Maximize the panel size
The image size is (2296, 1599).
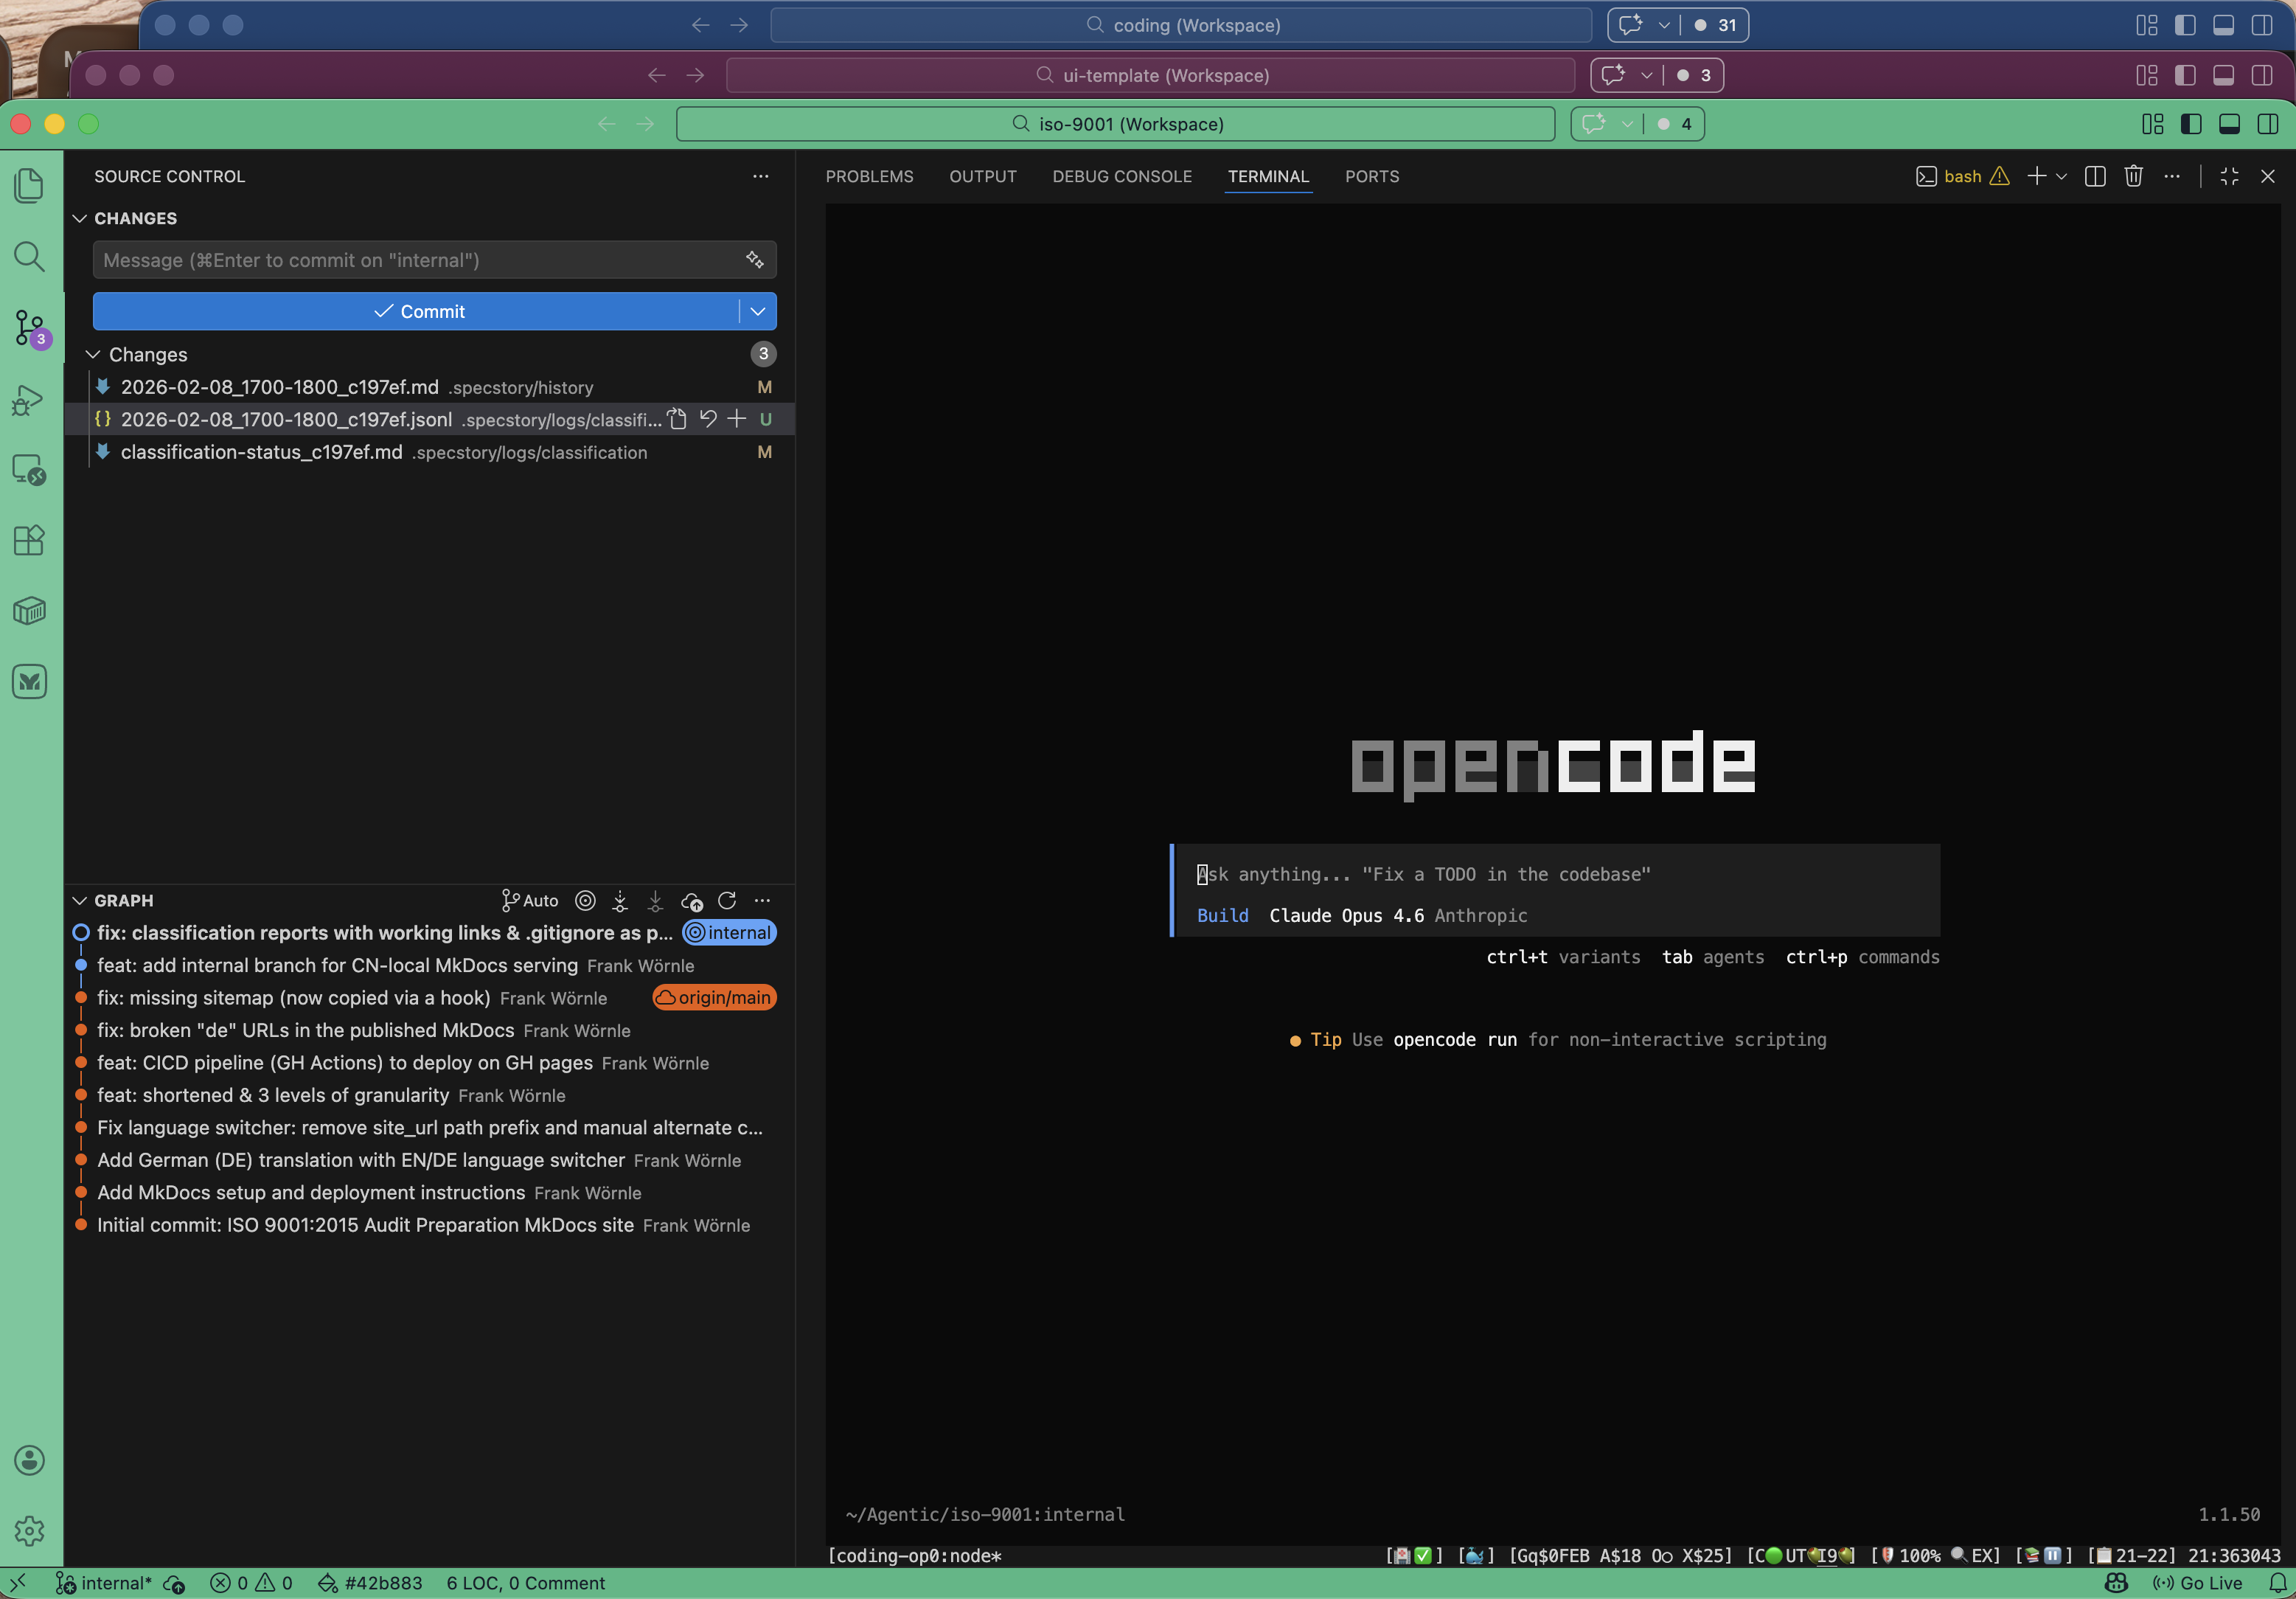2229,176
